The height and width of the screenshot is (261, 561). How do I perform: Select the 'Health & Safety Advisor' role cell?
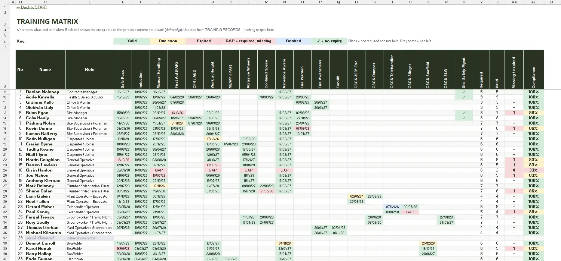point(90,97)
